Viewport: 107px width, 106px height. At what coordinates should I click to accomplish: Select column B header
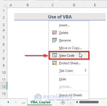pyautogui.click(x=28, y=5)
